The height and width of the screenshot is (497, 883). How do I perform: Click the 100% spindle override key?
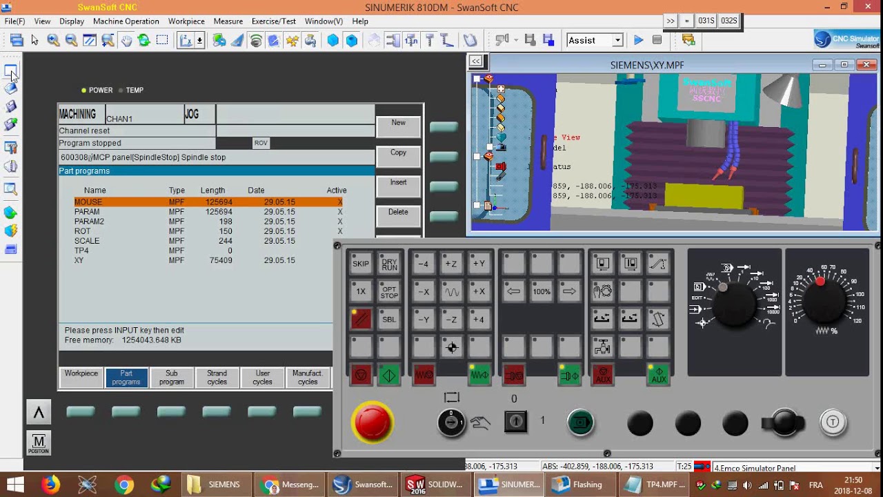542,292
